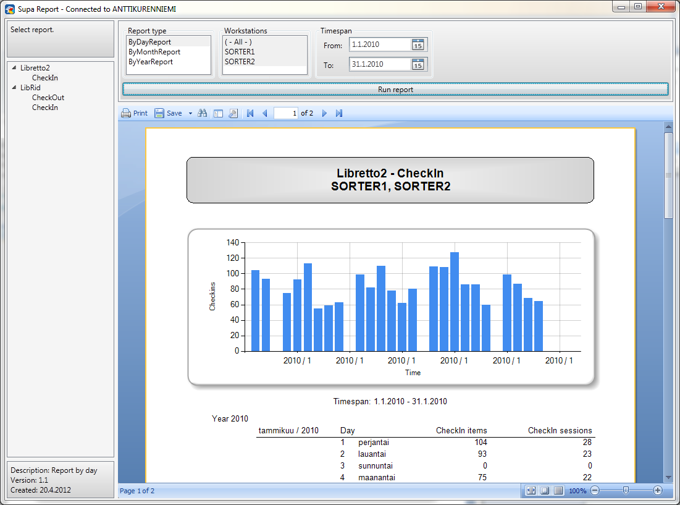
Task: Select SORTER1 in Workstations list
Action: (240, 52)
